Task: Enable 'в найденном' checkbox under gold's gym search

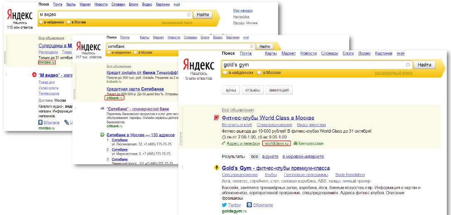Action: [x=225, y=73]
